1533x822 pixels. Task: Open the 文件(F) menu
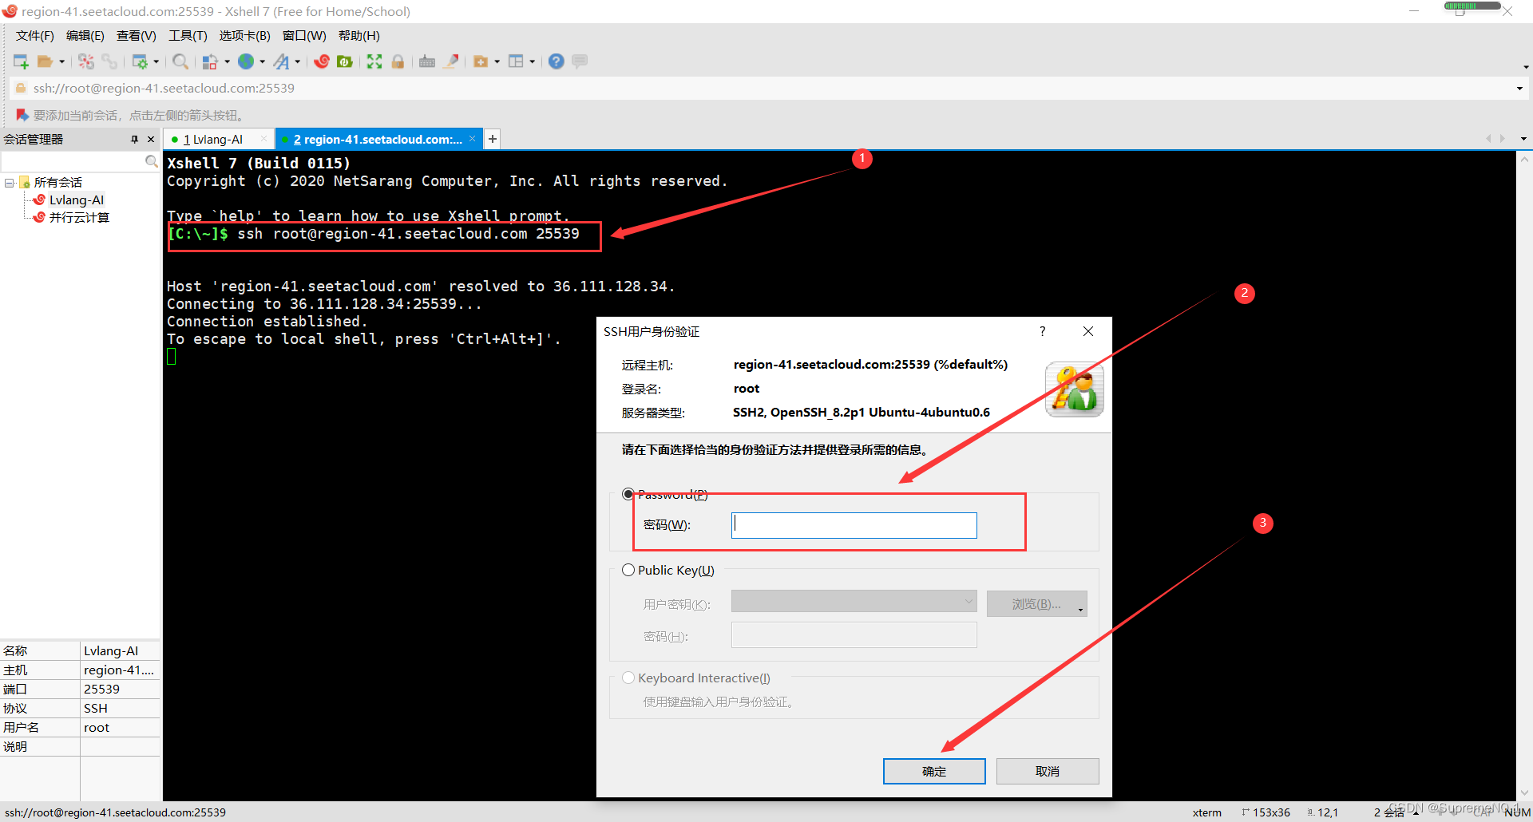pos(35,36)
